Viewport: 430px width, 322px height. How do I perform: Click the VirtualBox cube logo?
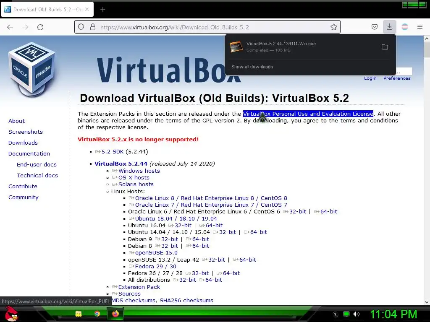pos(32,69)
